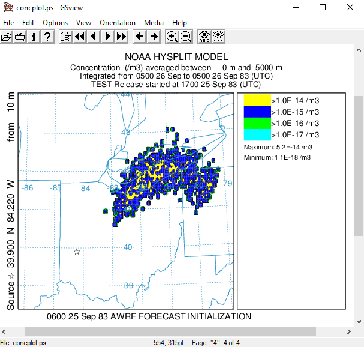Go back with left arrow icon
Viewport: 364px width, 347px height.
click(139, 37)
